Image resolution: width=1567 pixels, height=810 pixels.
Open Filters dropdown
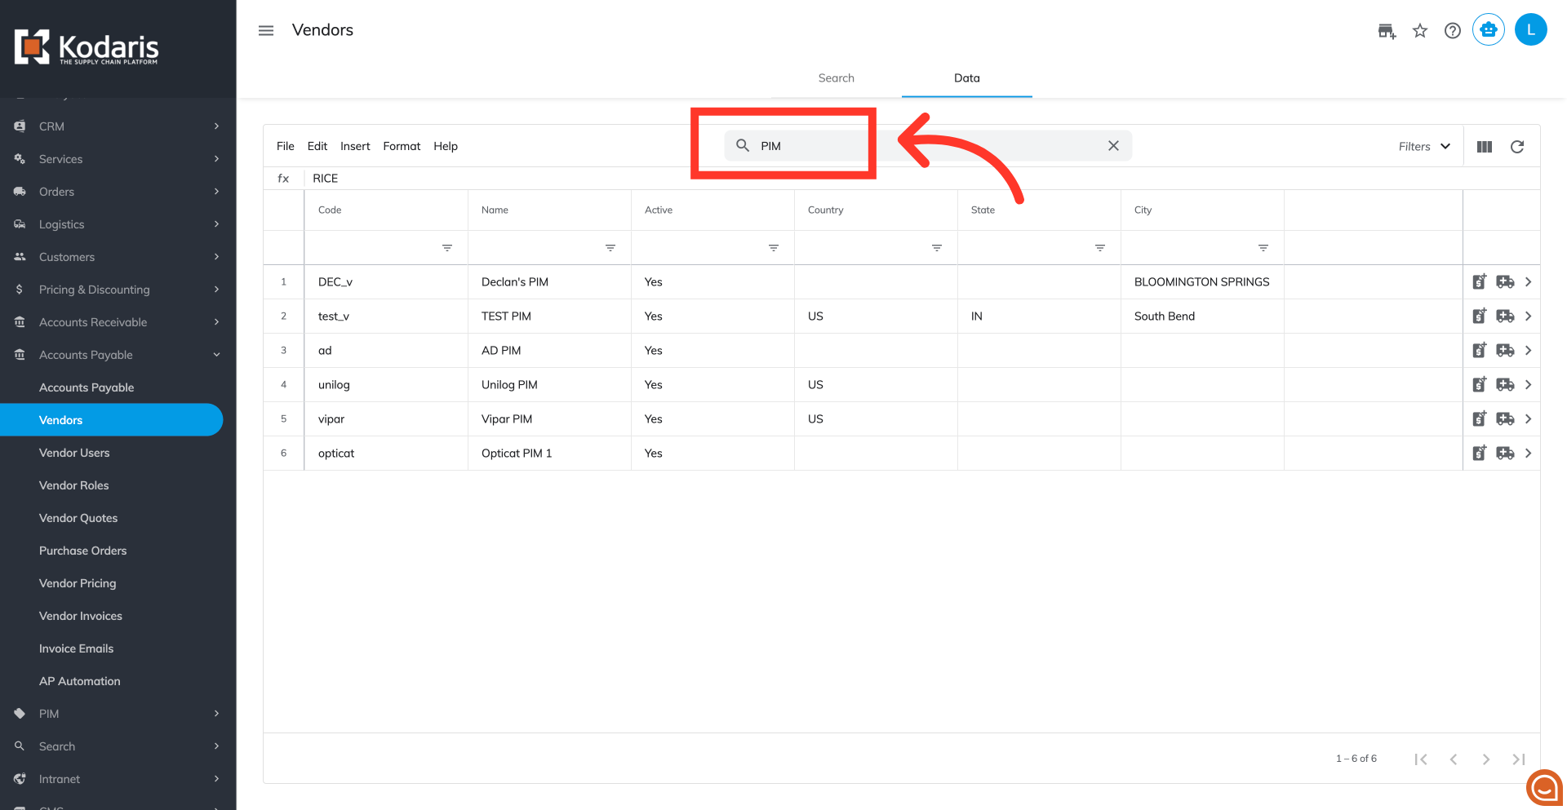pos(1424,147)
